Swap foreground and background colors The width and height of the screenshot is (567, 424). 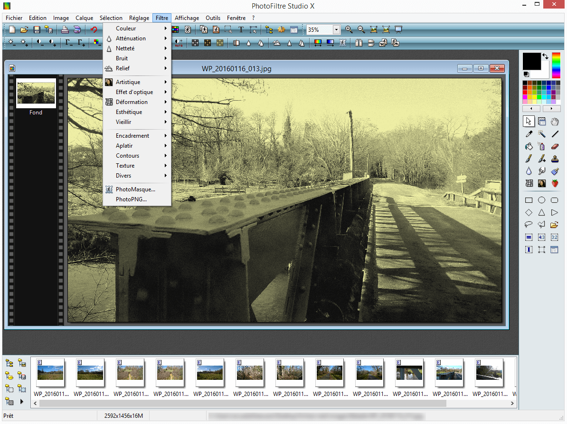545,57
